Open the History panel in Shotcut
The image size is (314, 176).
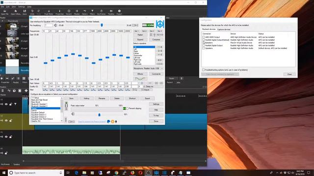click(84, 12)
